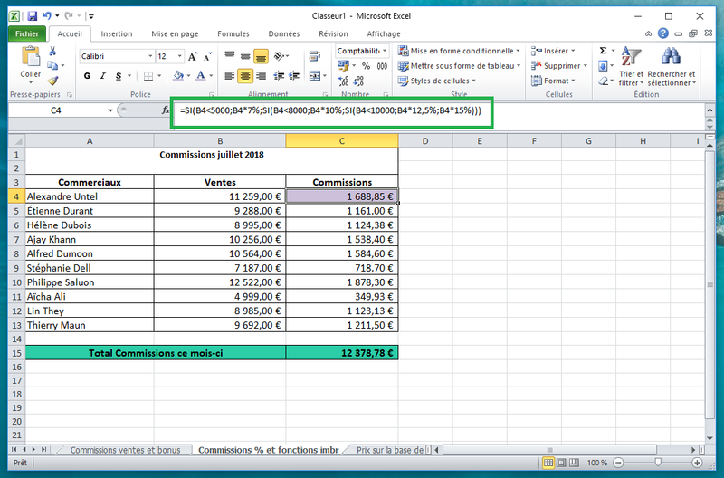This screenshot has width=724, height=478.
Task: Open the Commissions ventes et bonus sheet
Action: click(x=125, y=450)
